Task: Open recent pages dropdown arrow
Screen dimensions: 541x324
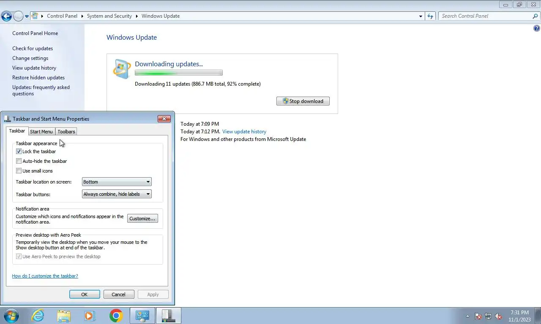Action: 27,16
